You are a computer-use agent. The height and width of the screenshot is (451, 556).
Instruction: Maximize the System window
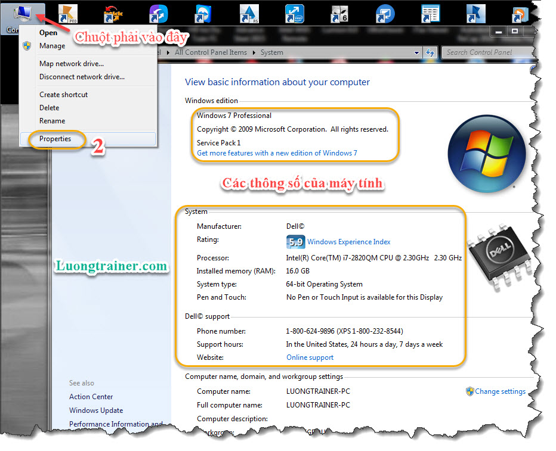[514, 32]
